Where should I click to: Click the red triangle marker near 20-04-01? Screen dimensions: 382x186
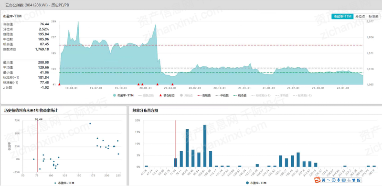[172, 84]
